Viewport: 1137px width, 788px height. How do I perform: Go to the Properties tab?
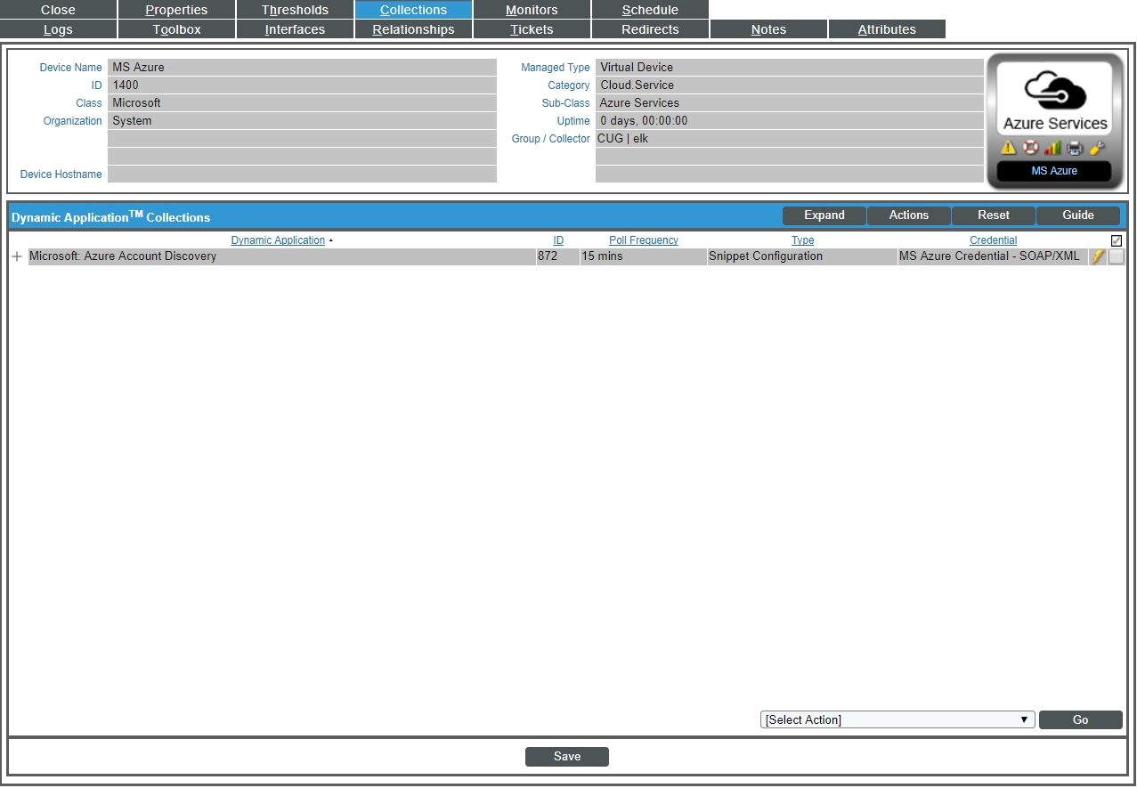pos(175,9)
